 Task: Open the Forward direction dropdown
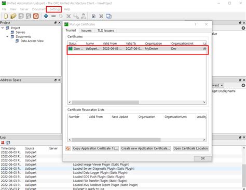[222, 85]
